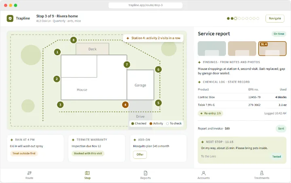
Task: Select the last stop progress dot
Action: click(258, 19)
